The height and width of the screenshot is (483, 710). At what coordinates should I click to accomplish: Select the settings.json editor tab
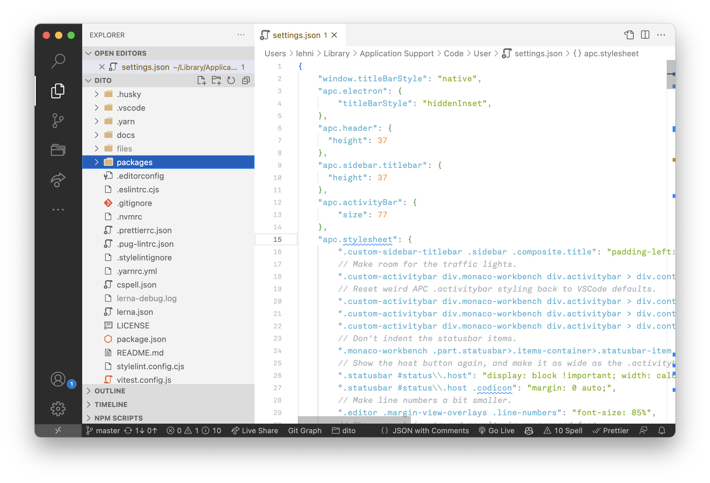click(297, 35)
